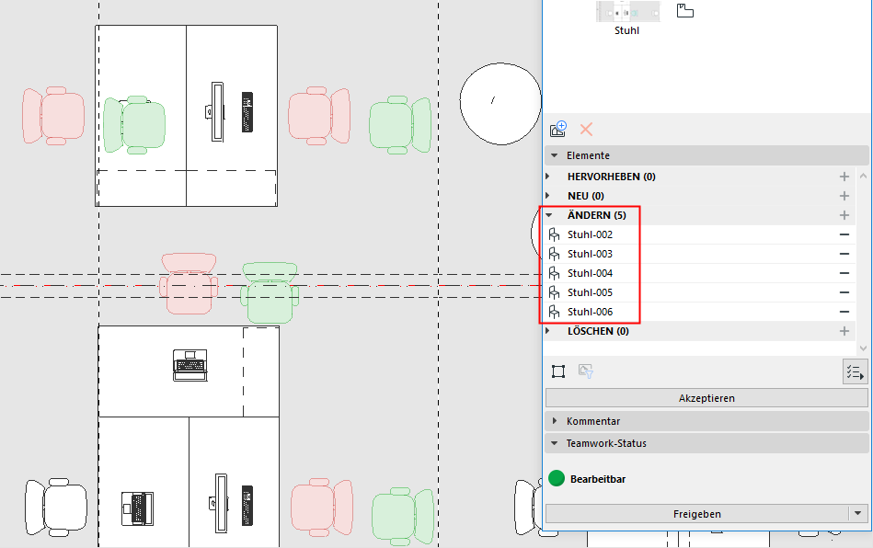
Task: Add selection to NEU with plus
Action: pyautogui.click(x=844, y=196)
